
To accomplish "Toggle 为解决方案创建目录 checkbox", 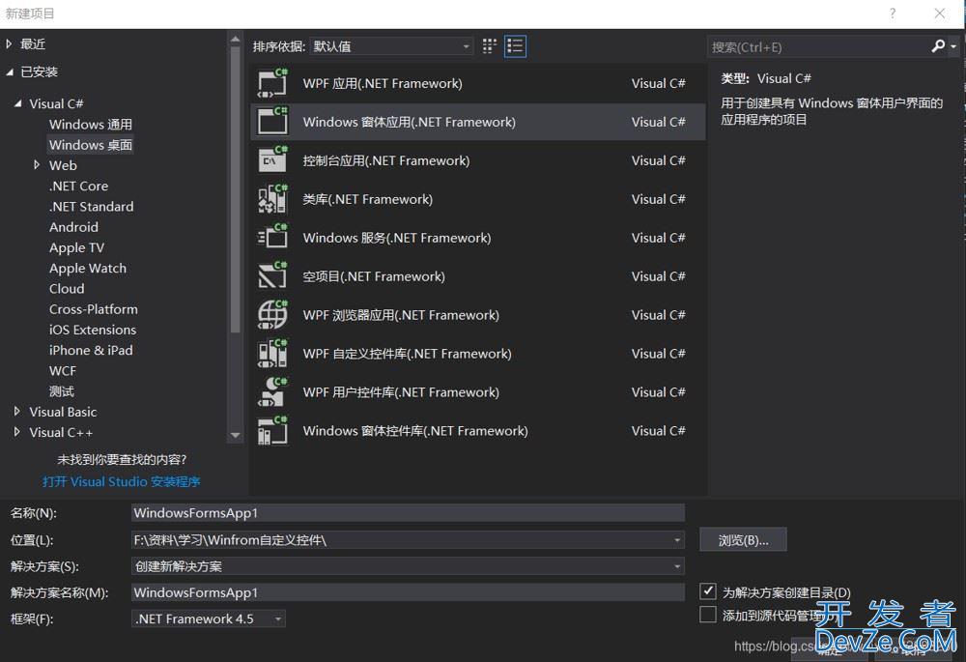I will 708,591.
